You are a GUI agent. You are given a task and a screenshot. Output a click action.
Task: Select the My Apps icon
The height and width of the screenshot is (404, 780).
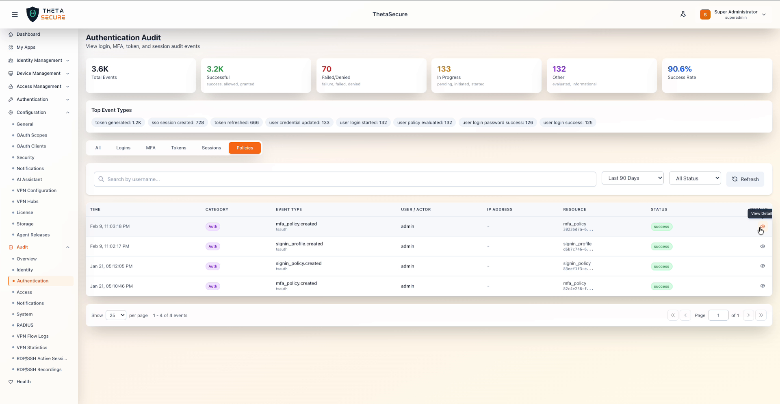pos(10,47)
